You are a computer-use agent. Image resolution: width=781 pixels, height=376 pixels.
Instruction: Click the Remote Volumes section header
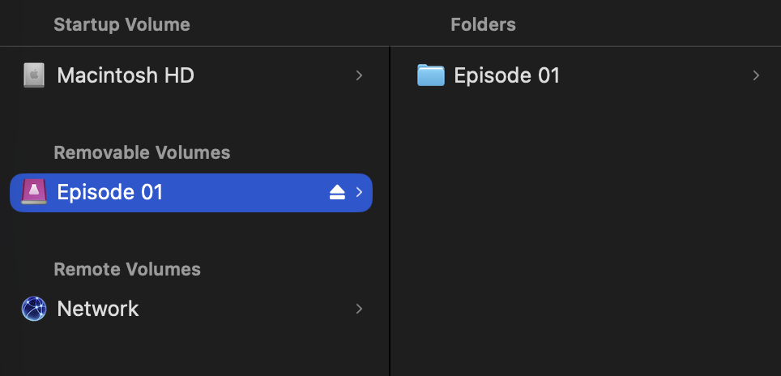(127, 269)
